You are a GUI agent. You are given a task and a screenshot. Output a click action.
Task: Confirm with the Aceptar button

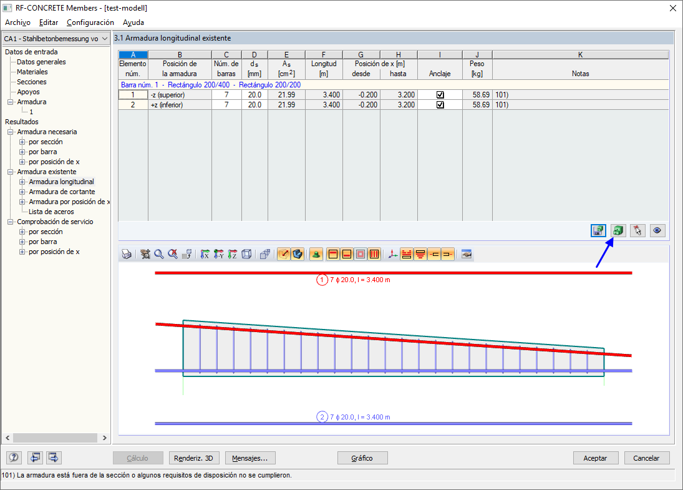[x=596, y=458]
